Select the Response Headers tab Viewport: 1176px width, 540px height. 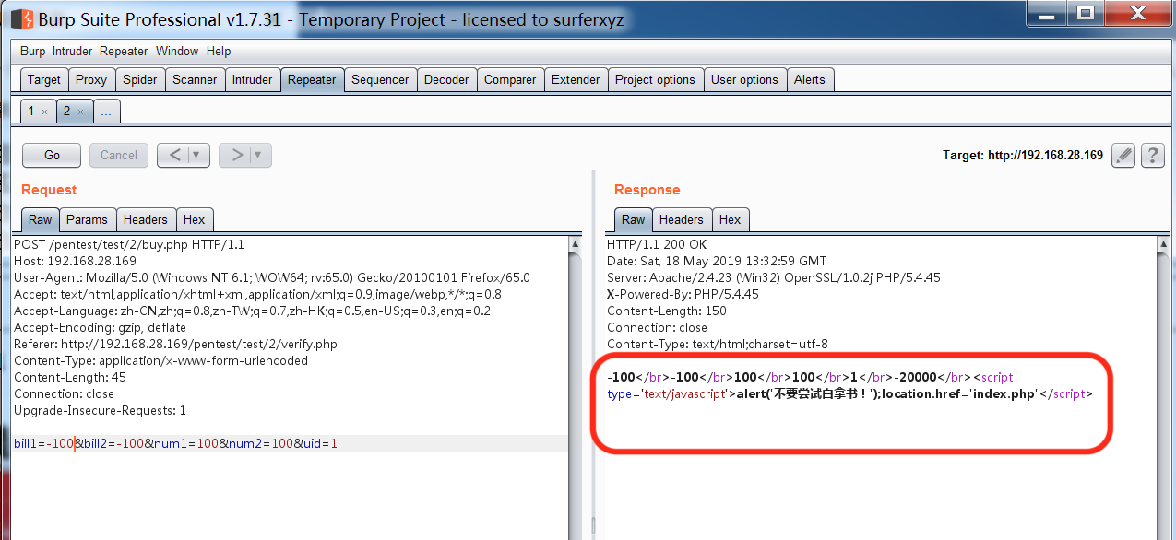point(682,219)
